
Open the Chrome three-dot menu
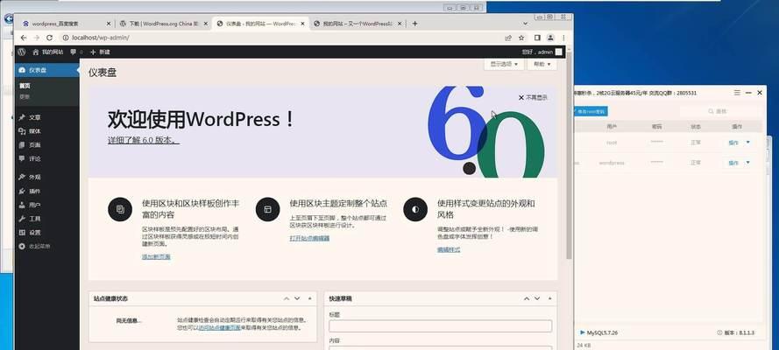pos(563,38)
